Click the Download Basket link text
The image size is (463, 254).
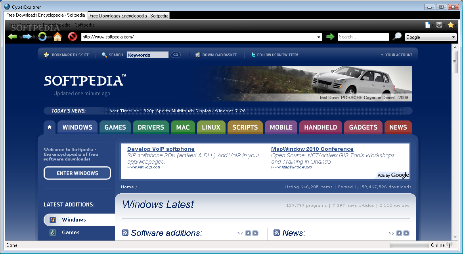tap(219, 55)
